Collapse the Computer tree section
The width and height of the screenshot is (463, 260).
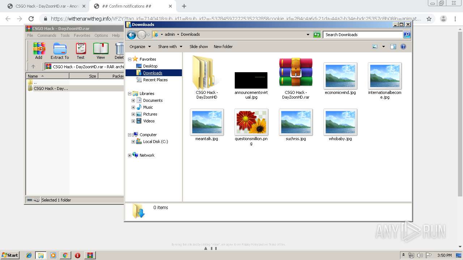[x=130, y=135]
